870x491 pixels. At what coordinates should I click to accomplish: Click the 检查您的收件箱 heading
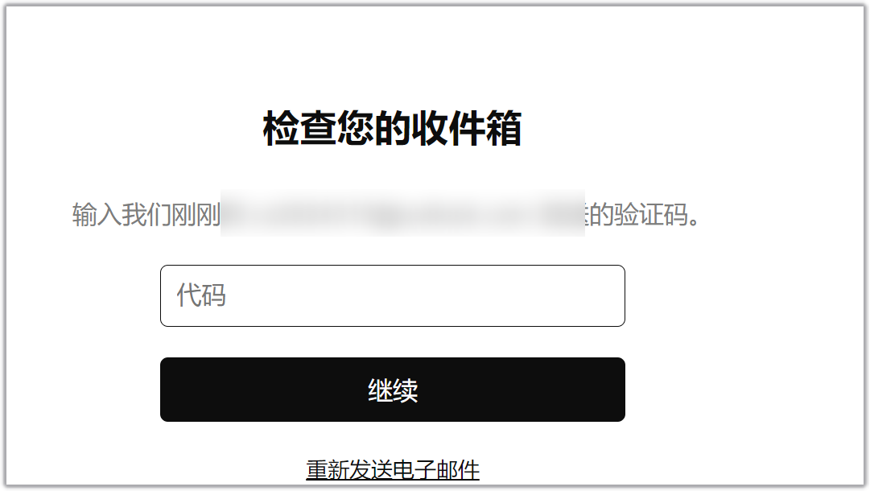point(392,129)
